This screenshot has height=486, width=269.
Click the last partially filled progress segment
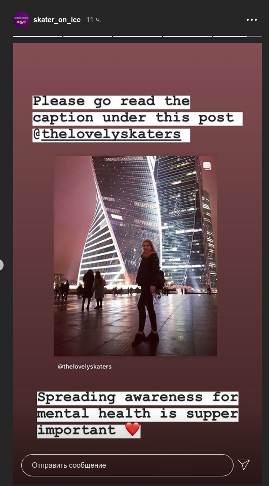237,36
